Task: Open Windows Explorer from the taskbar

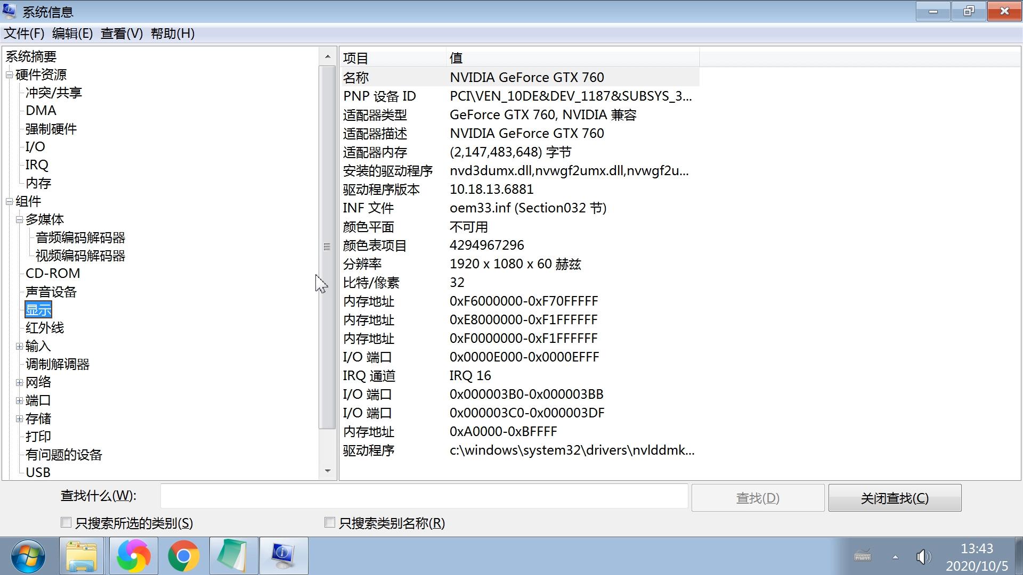Action: click(82, 556)
